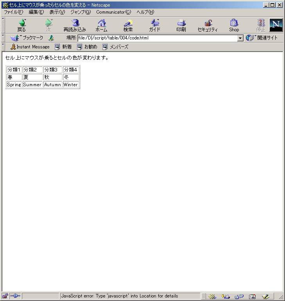Collapse the location toolbar handle
The height and width of the screenshot is (301, 285).
3,38
